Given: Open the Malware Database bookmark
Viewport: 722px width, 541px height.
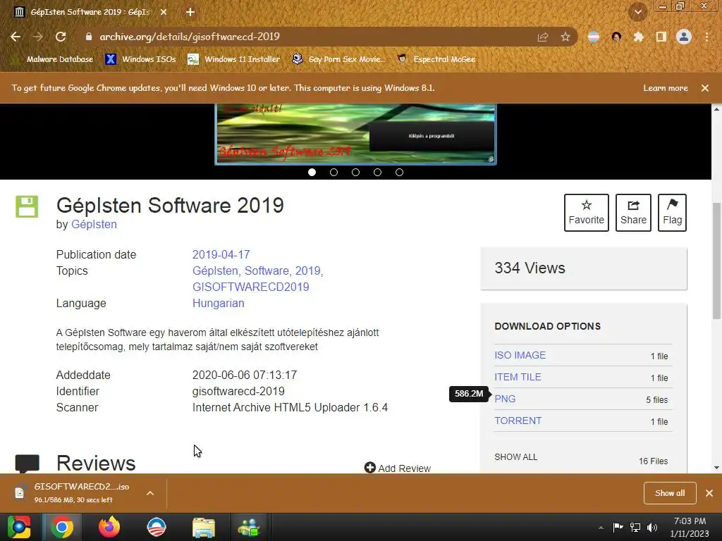Looking at the screenshot, I should pos(54,59).
